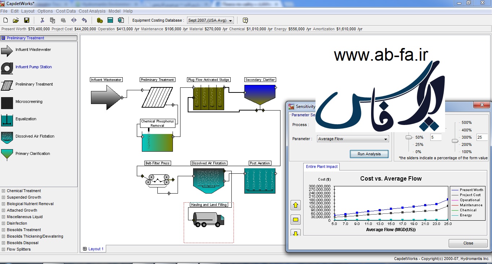Screen dimensions: 492x264
Task: Create a new file with the blank-page icon
Action: (x=5, y=20)
